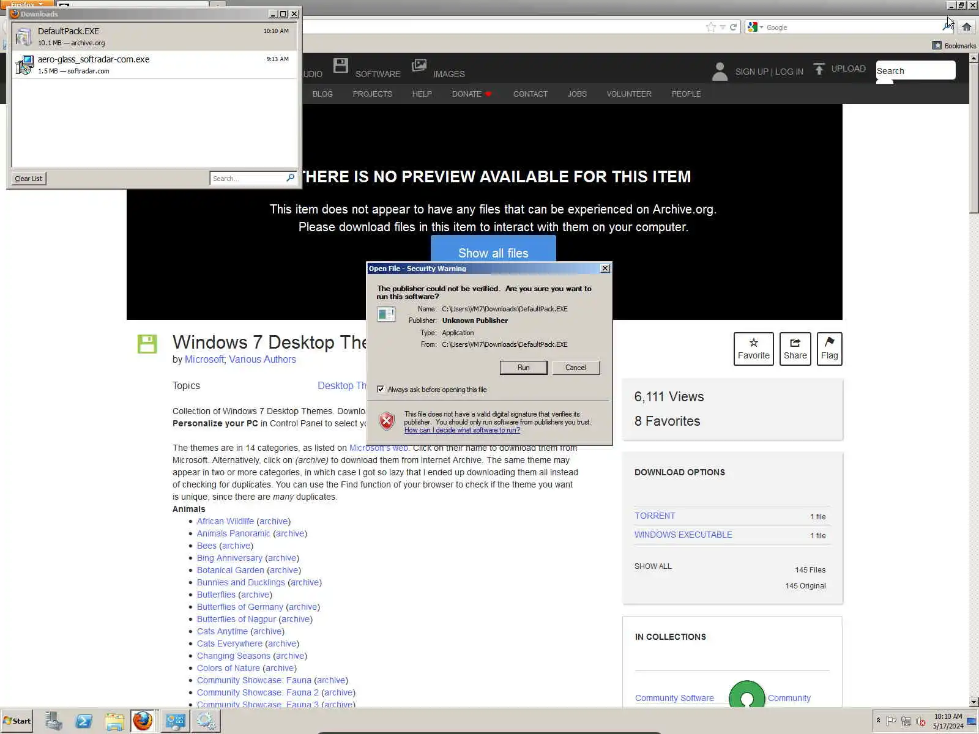
Task: Open the IMAGES section icon
Action: click(x=419, y=65)
